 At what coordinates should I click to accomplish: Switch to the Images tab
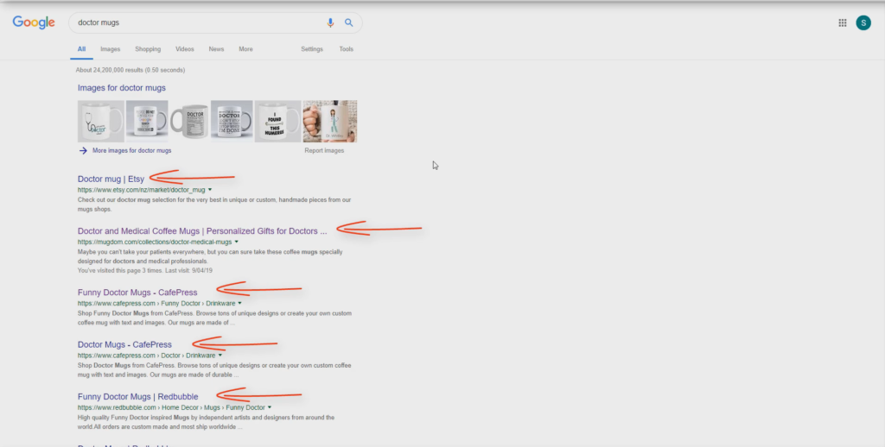tap(110, 49)
